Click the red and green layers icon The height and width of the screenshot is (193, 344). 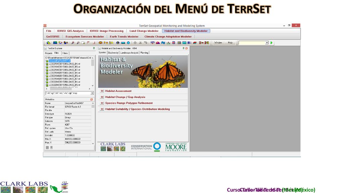coord(195,43)
